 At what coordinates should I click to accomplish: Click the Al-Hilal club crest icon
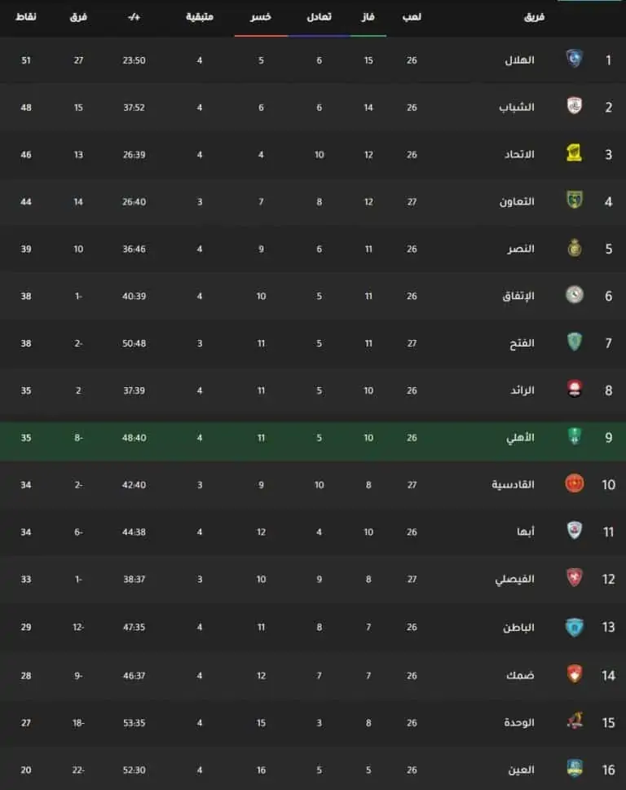pos(574,59)
